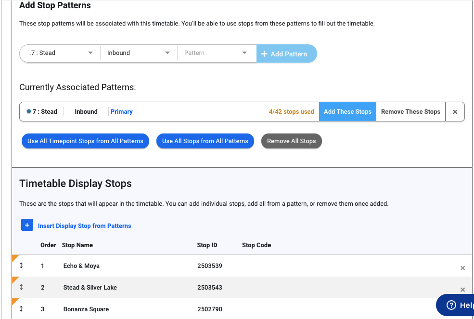This screenshot has height=319, width=474.
Task: Click Insert Display Stop from Patterns link
Action: point(84,226)
